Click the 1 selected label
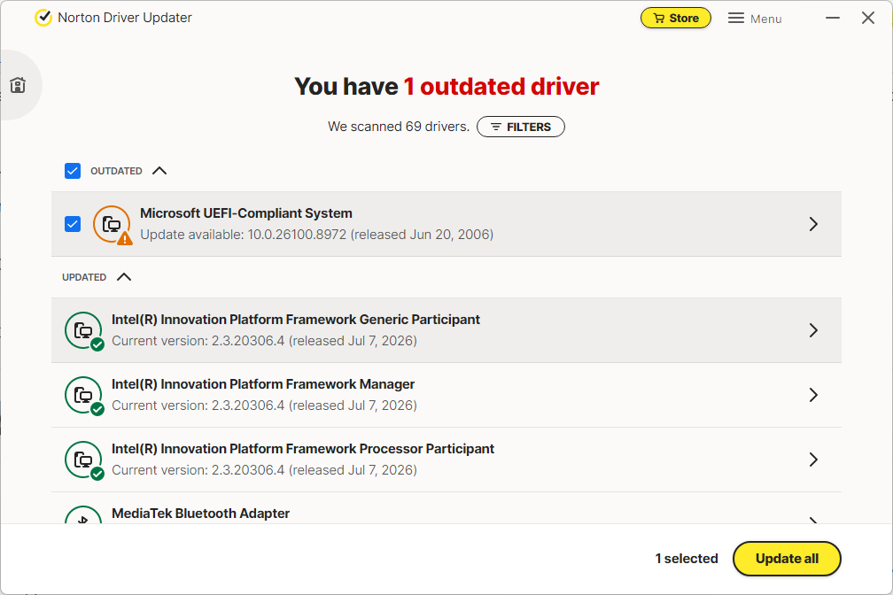 tap(687, 559)
